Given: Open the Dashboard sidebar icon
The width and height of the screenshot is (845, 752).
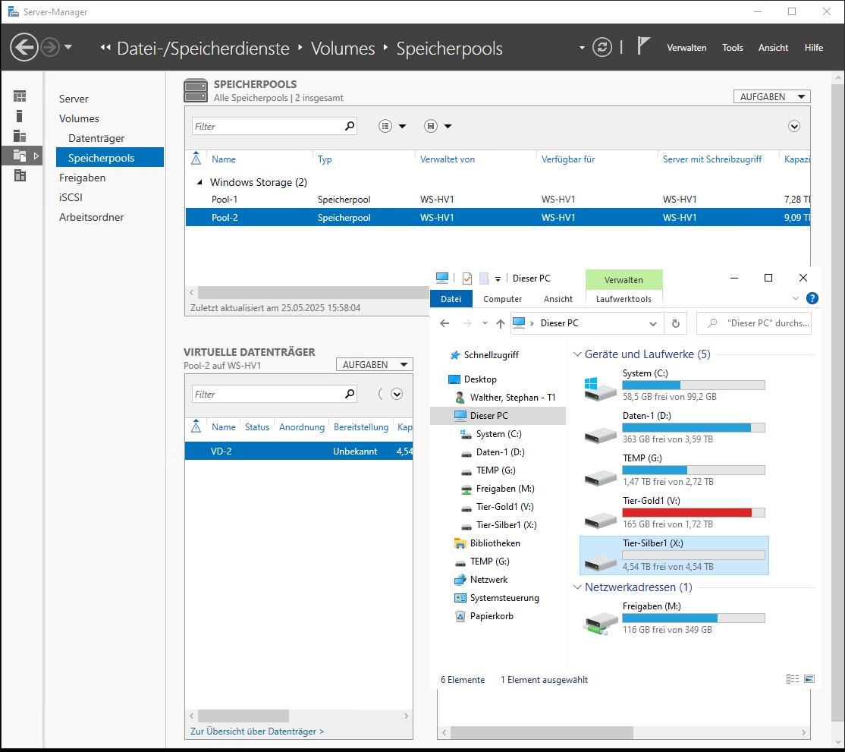Looking at the screenshot, I should 20,96.
